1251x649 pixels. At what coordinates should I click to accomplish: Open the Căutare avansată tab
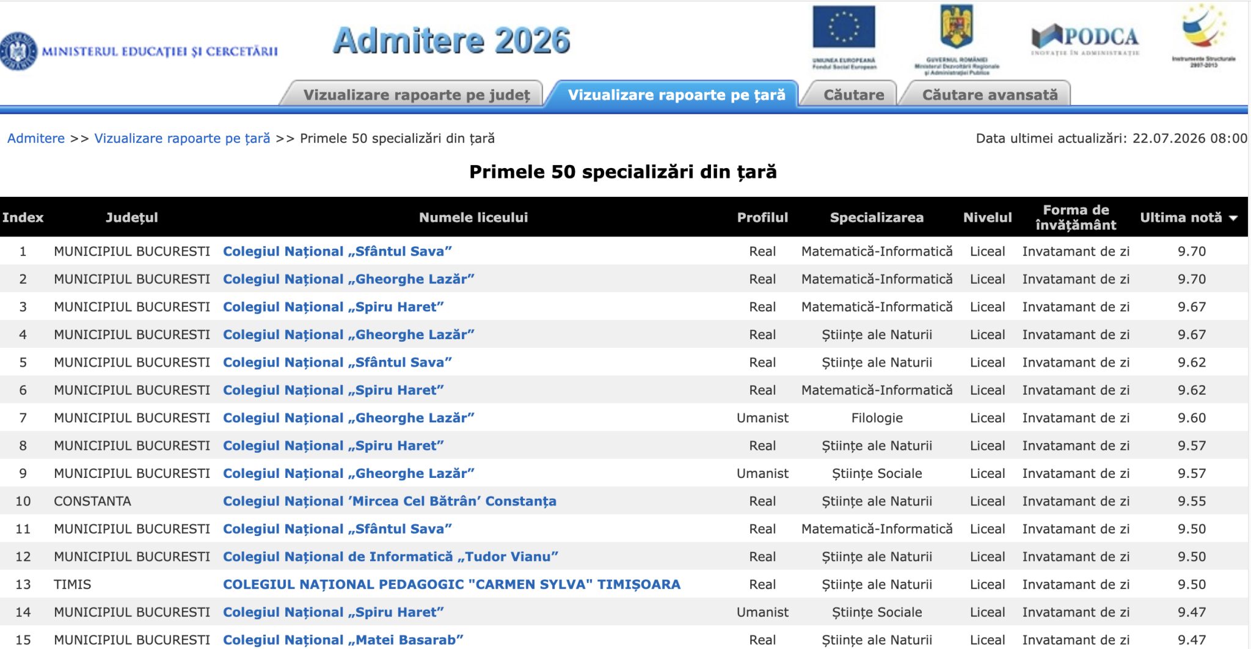[x=990, y=95]
